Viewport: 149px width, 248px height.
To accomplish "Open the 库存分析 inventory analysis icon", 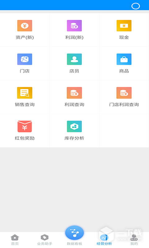I will pos(74,126).
